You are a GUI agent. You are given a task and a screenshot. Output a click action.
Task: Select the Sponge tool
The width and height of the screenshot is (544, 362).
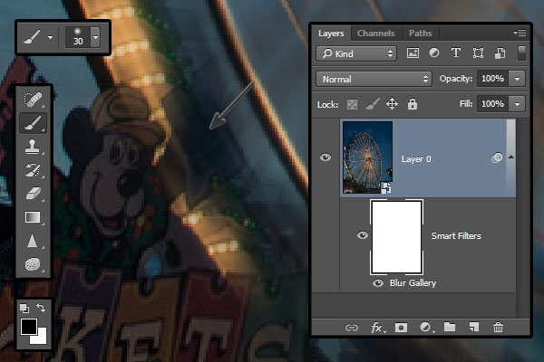(x=33, y=264)
